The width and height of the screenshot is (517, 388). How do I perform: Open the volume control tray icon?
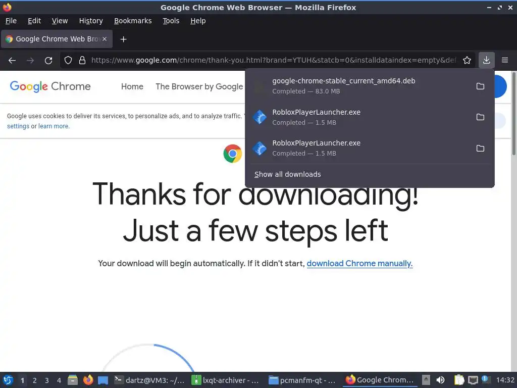pos(440,380)
